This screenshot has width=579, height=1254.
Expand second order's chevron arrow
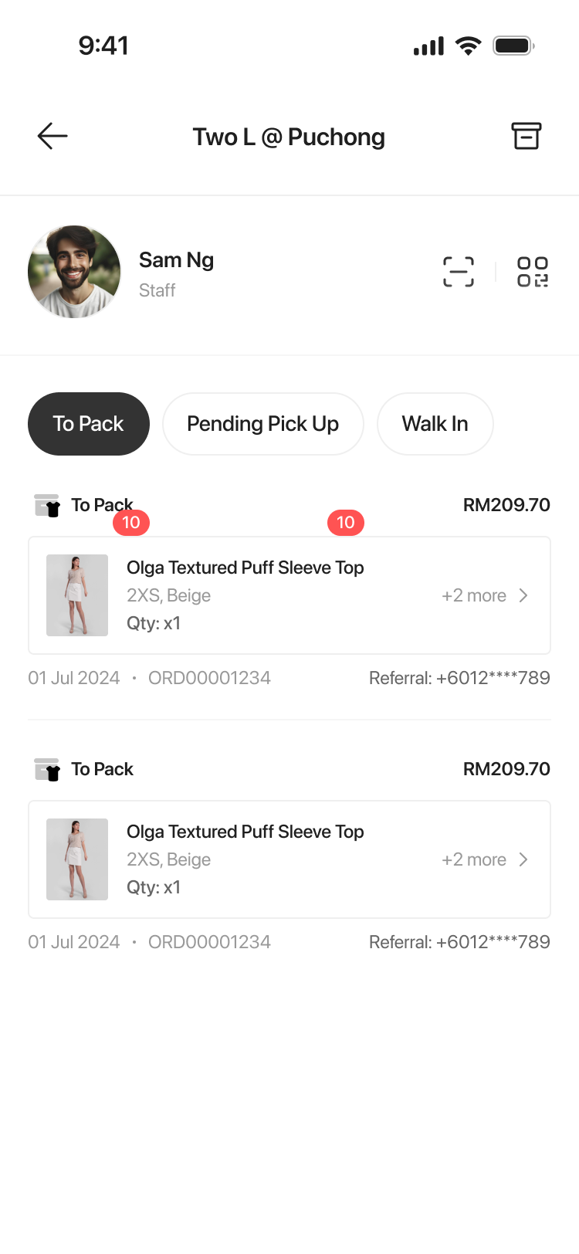(x=524, y=859)
